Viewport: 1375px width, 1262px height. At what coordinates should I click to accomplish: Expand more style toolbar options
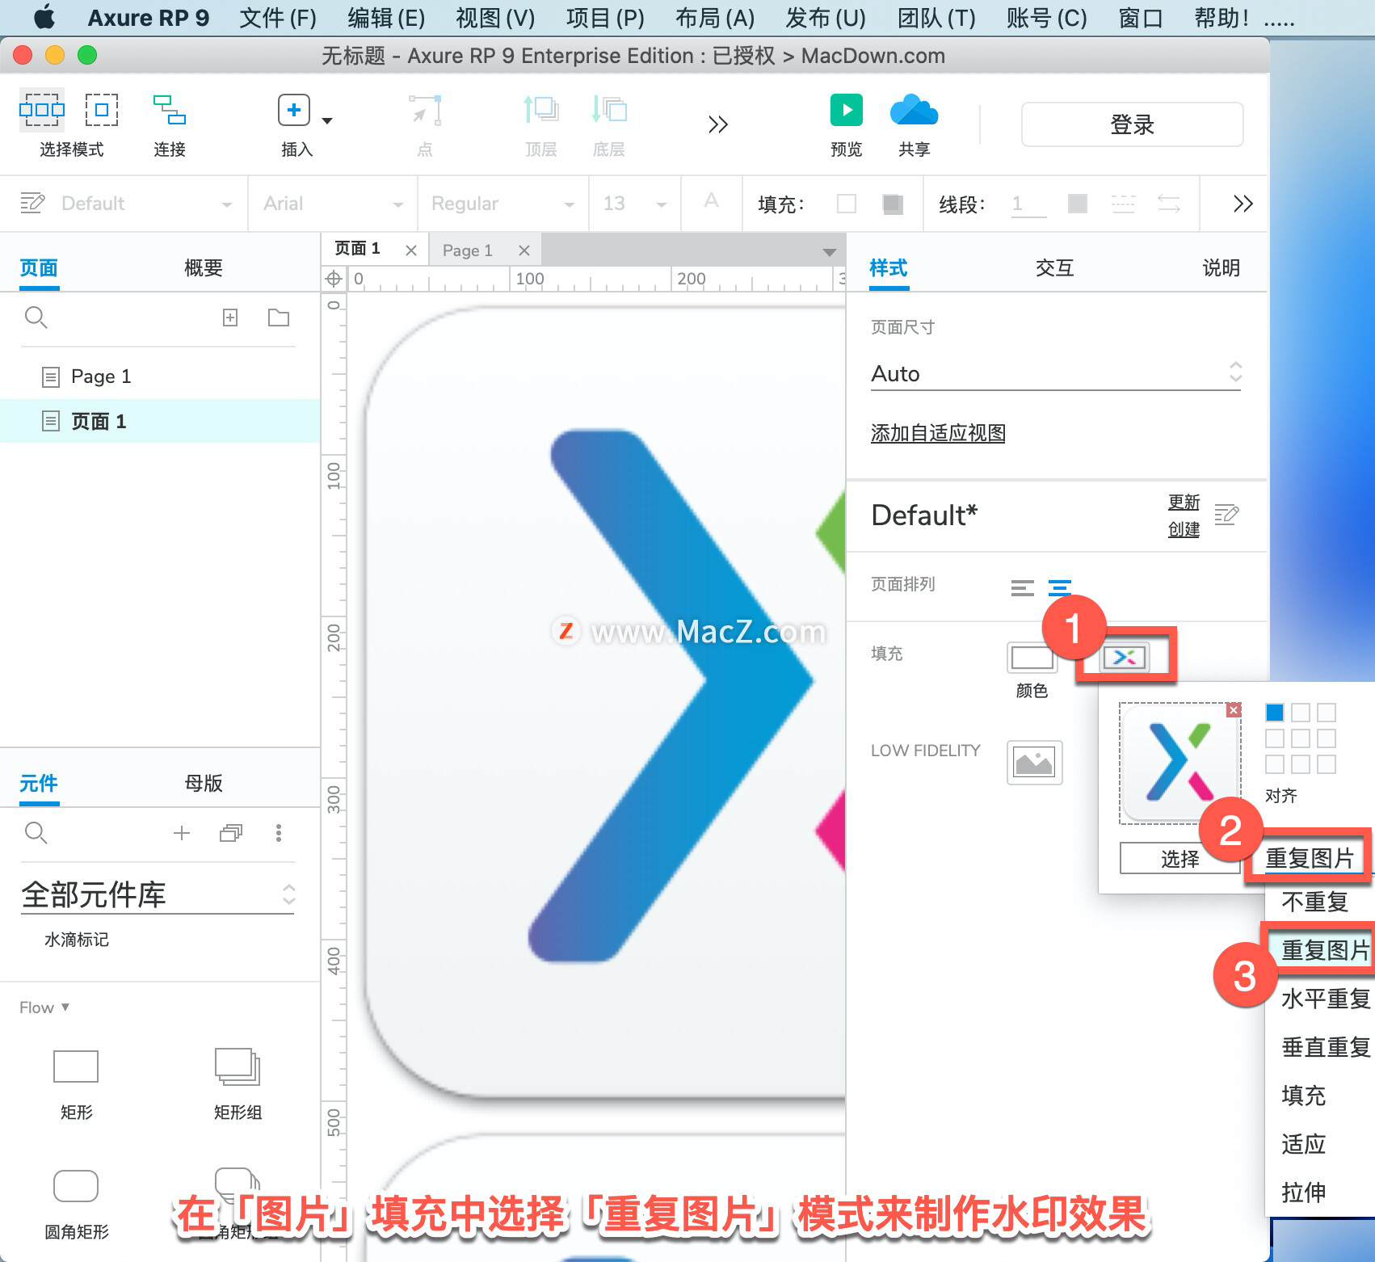pyautogui.click(x=1243, y=204)
